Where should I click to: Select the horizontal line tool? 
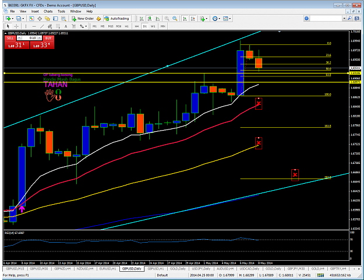(34, 26)
